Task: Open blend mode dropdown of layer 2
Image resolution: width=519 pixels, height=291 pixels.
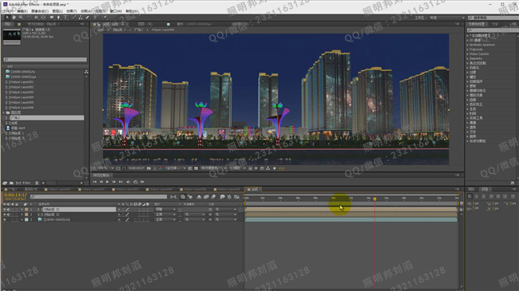Action: tap(165, 214)
